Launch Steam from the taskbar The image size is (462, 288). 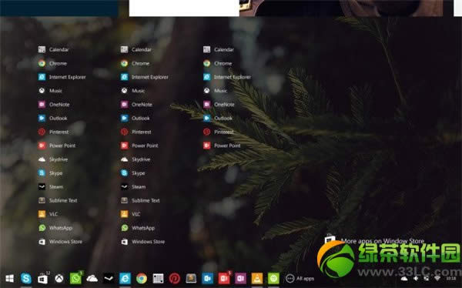[109, 278]
